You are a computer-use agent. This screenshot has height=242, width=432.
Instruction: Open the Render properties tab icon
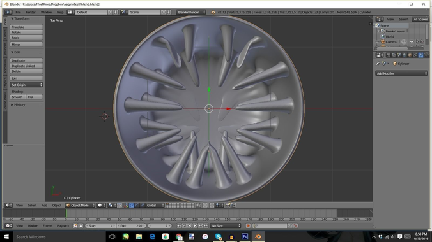[x=389, y=55]
